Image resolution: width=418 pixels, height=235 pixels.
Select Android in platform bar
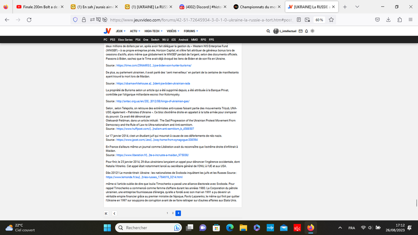(183, 40)
